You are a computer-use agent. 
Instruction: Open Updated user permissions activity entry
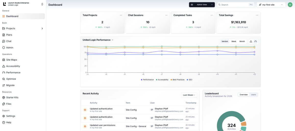click(103, 125)
